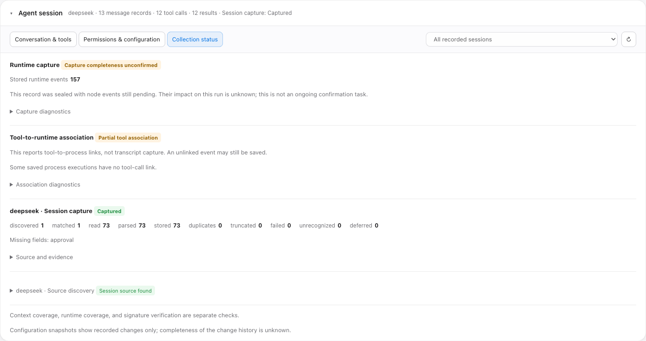Click the Missing fields: approval text
The image size is (646, 341).
(x=42, y=240)
